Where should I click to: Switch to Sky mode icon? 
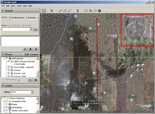pos(100,11)
